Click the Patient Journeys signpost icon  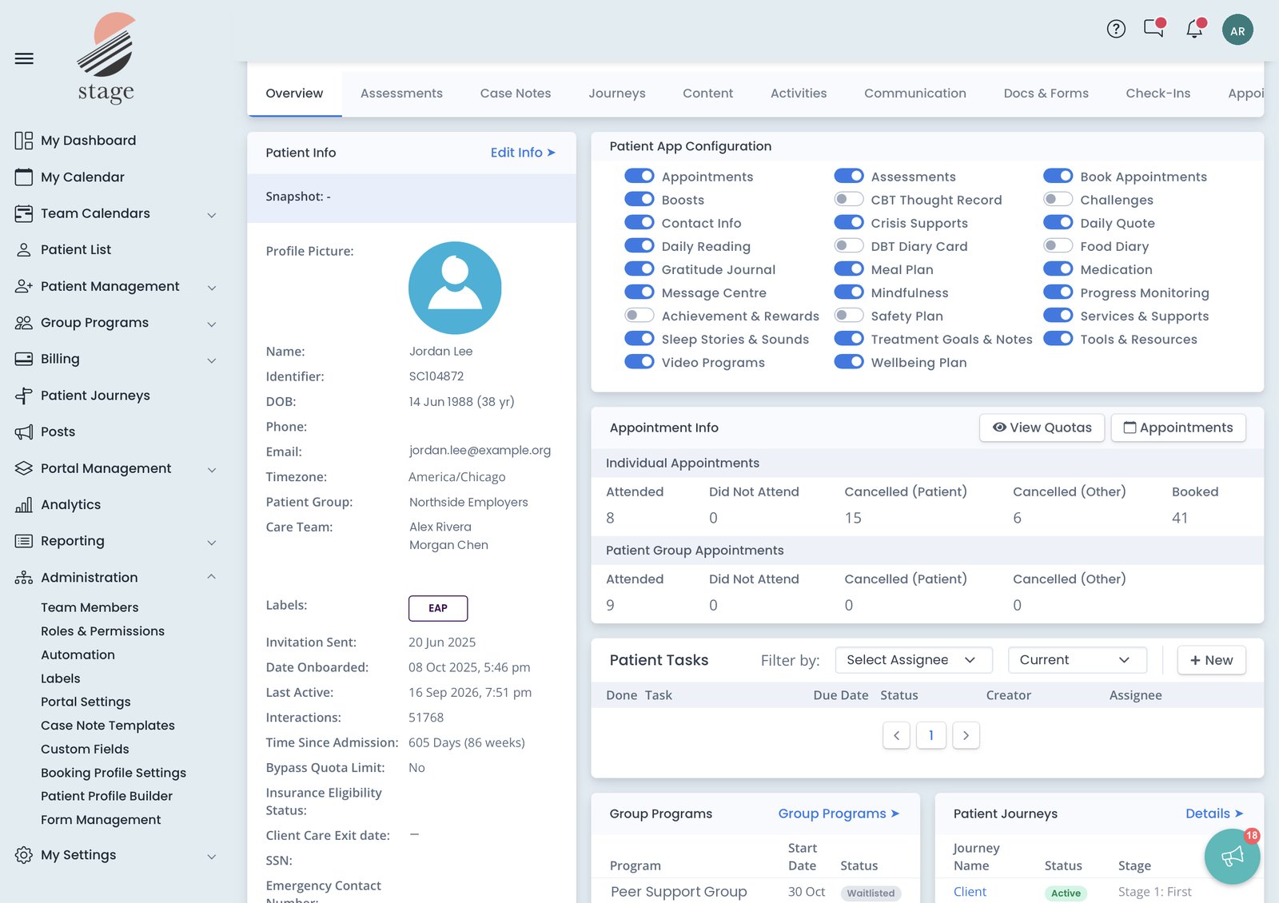24,396
